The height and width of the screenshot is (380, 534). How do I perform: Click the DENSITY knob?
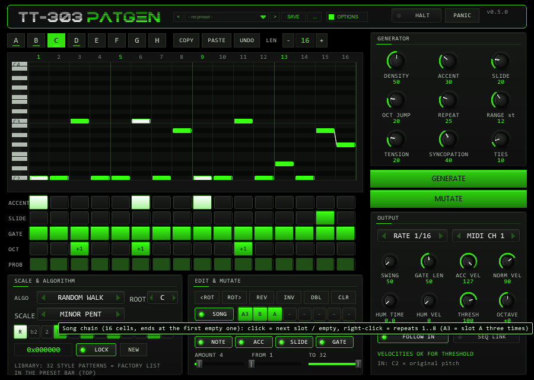[x=396, y=61]
